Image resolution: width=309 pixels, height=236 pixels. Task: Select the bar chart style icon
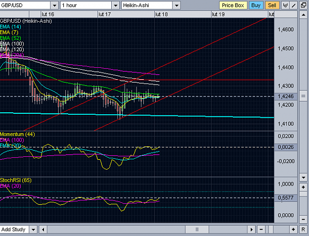point(285,5)
